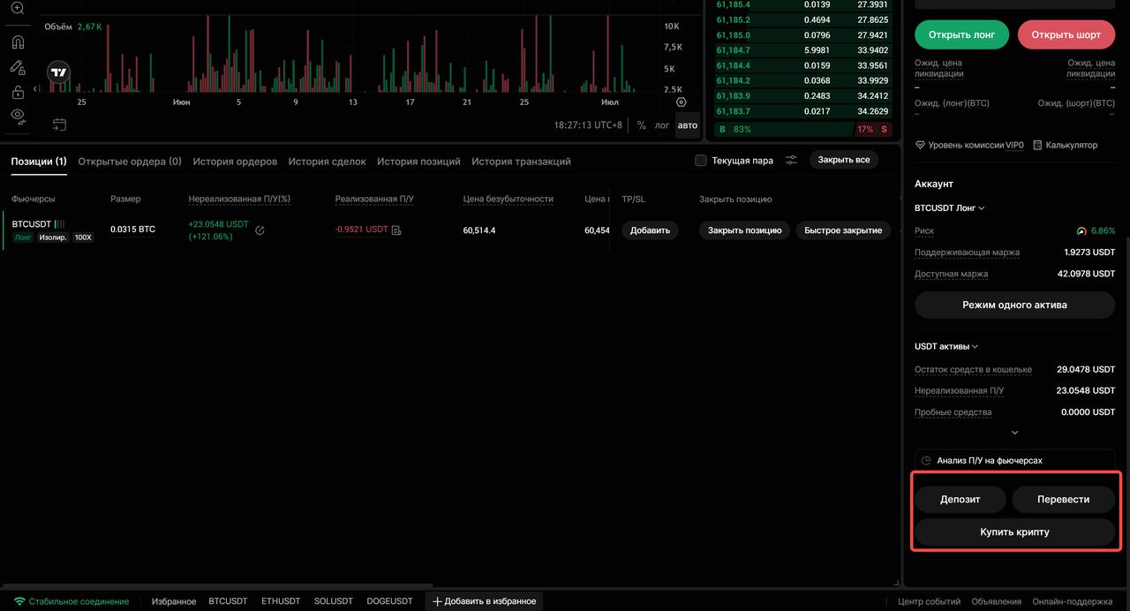Switch to Открытые ордера tab
Image resolution: width=1130 pixels, height=611 pixels.
pos(130,162)
